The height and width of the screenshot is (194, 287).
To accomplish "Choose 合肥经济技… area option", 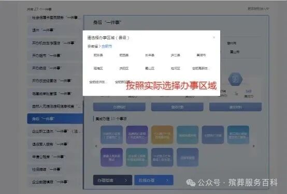I will point(98,82).
